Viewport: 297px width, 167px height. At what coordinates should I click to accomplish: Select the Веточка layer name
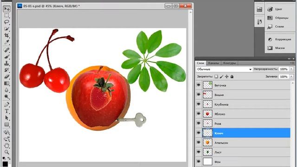pos(220,85)
